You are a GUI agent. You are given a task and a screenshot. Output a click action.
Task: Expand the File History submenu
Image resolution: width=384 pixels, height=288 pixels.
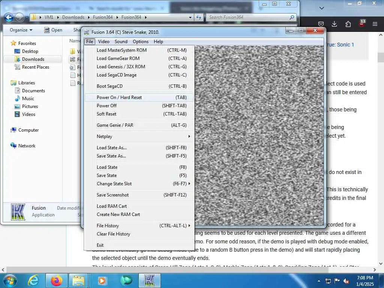coord(139,226)
